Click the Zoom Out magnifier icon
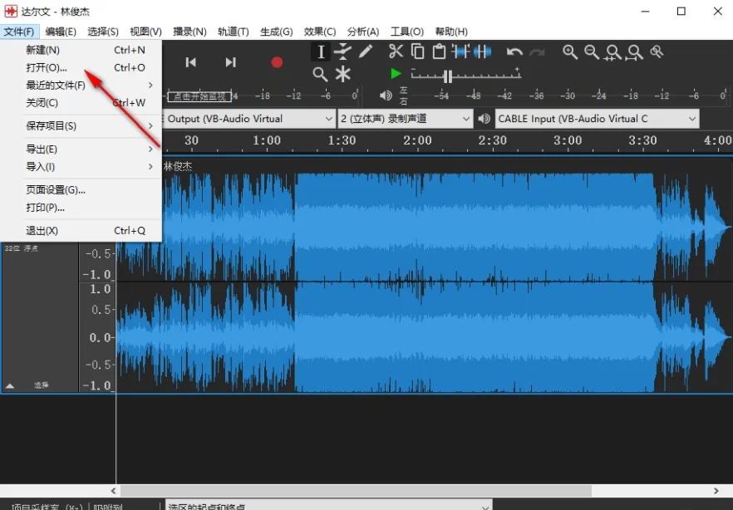The image size is (733, 510). click(592, 51)
